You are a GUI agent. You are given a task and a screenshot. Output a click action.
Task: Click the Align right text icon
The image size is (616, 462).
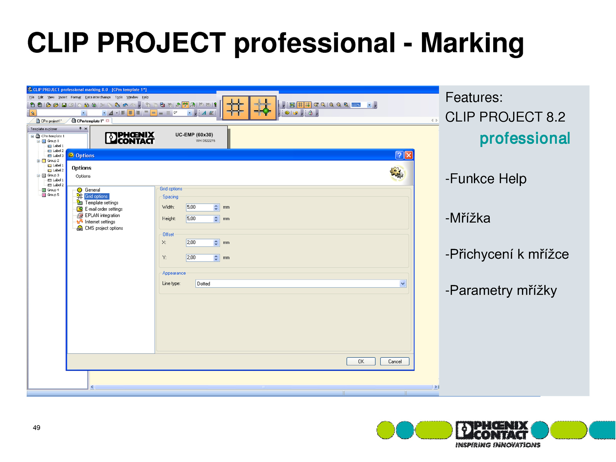tap(138, 113)
